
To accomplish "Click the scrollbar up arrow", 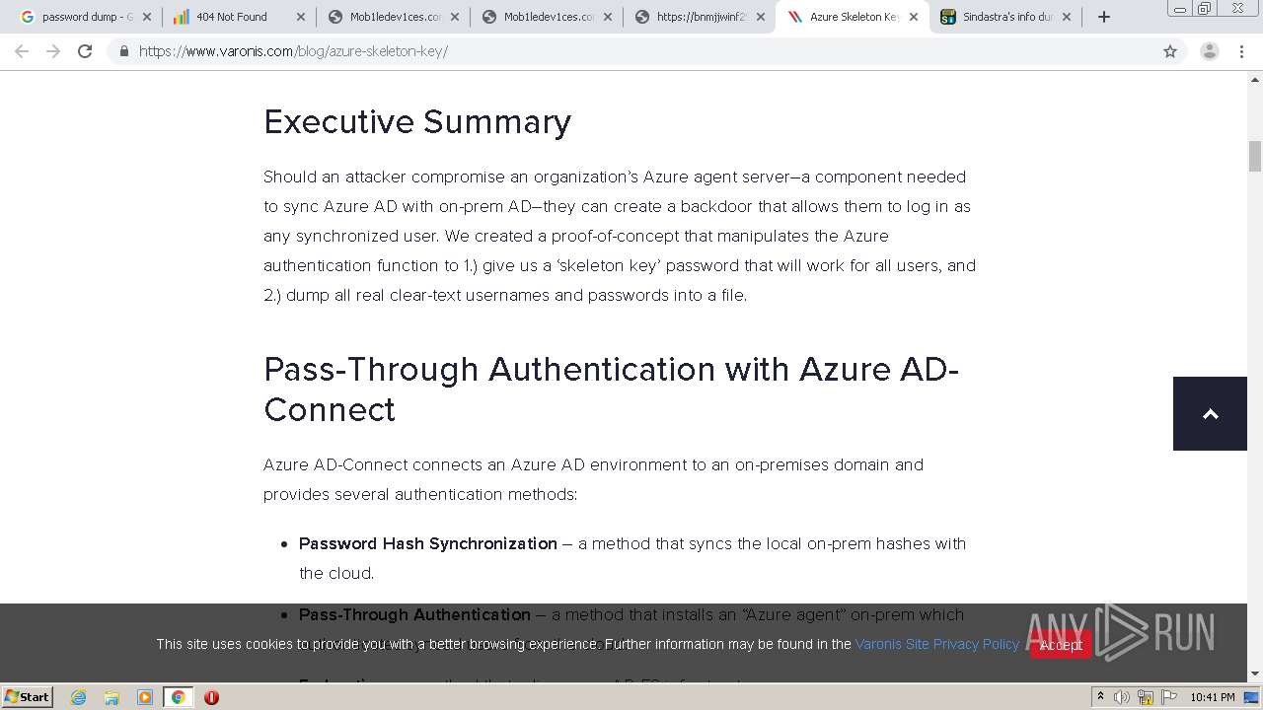I will point(1255,79).
